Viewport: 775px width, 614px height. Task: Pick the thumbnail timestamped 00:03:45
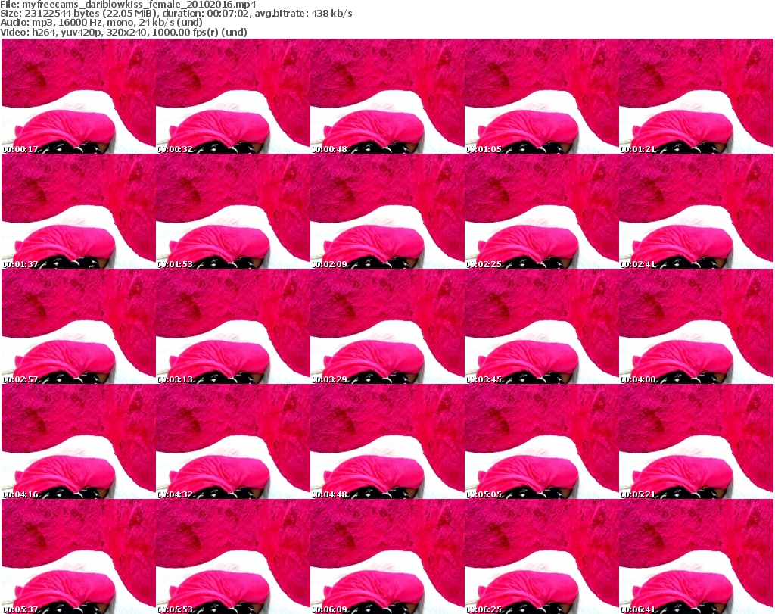pyautogui.click(x=542, y=326)
